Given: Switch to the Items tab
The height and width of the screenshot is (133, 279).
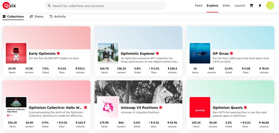Looking at the screenshot, I should [36, 17].
